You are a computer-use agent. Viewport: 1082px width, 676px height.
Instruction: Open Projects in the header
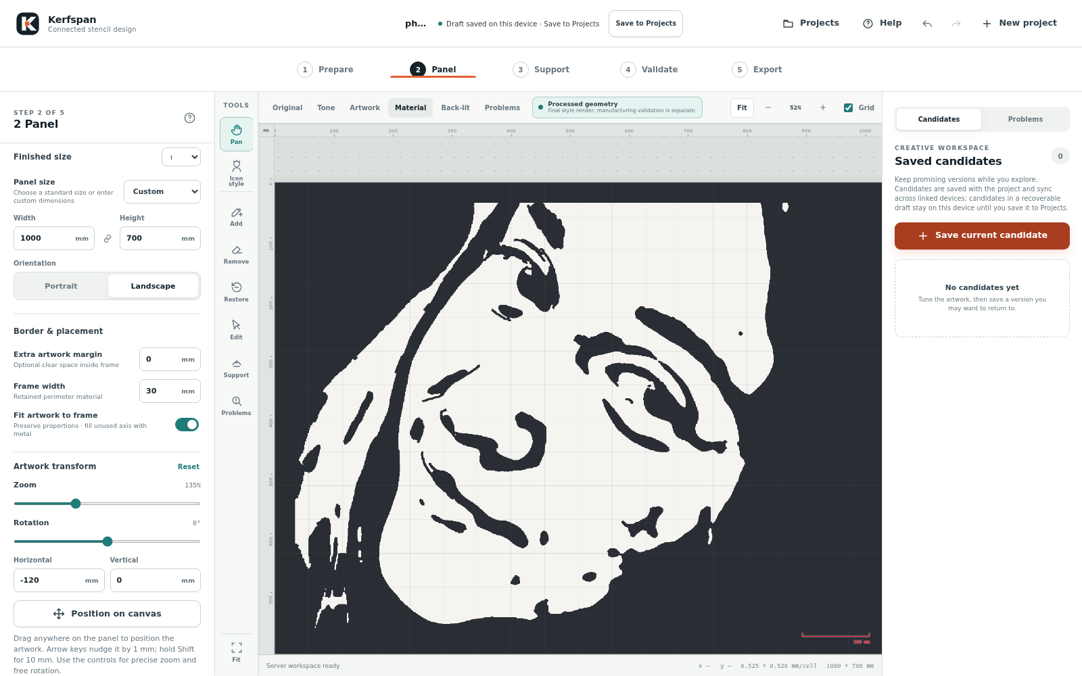pyautogui.click(x=811, y=23)
